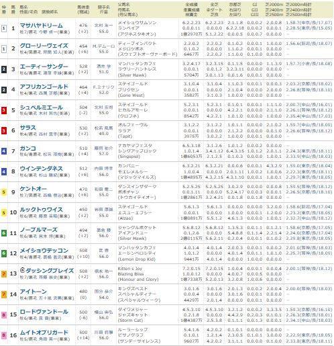This screenshot has width=334, height=346.
Task: Click the circled mark beside ダッシングブレイズ
Action: pyautogui.click(x=22, y=271)
